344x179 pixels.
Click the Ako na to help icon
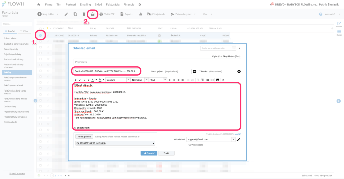321,14
